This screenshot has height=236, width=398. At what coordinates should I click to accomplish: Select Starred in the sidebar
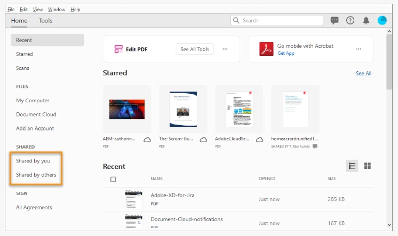click(25, 54)
